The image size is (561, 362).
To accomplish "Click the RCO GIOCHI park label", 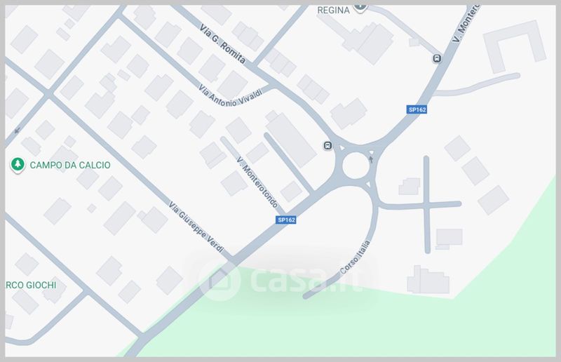I will (31, 285).
